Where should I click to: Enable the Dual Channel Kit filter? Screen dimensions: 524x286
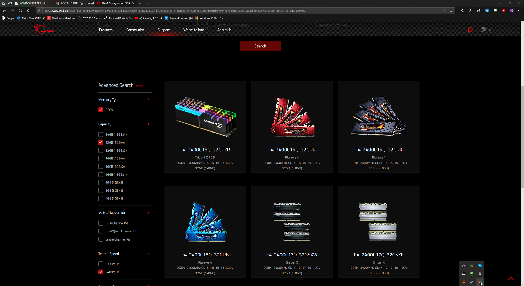pos(101,223)
